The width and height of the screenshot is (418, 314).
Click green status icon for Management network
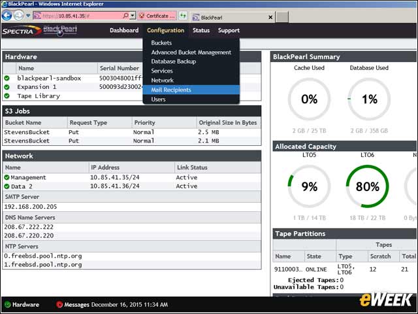click(x=7, y=177)
